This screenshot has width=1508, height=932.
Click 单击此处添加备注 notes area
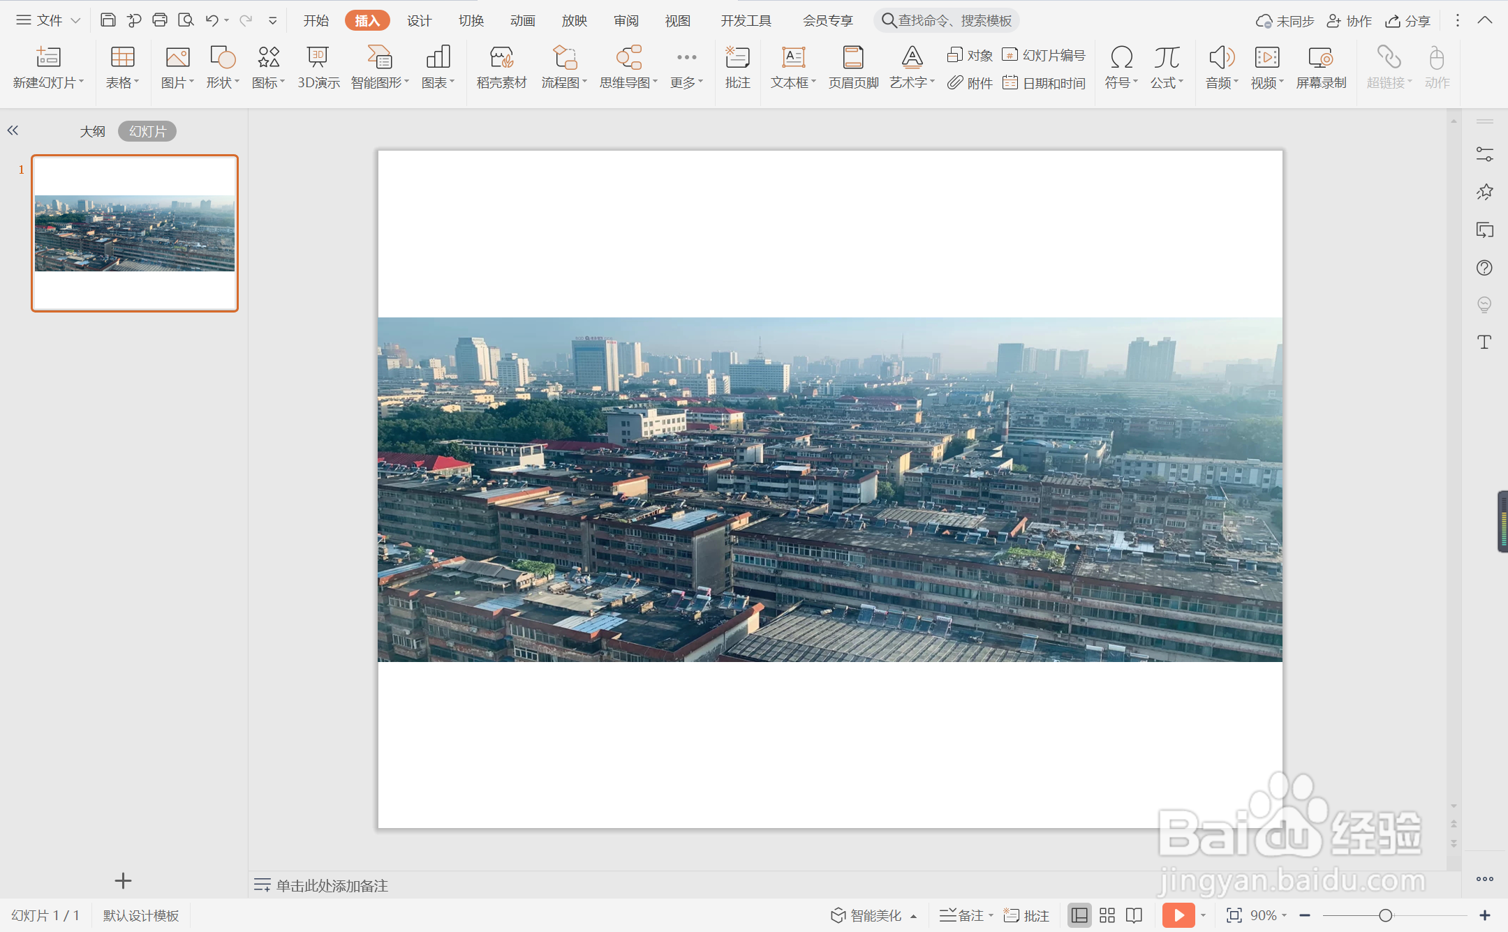[x=332, y=885]
